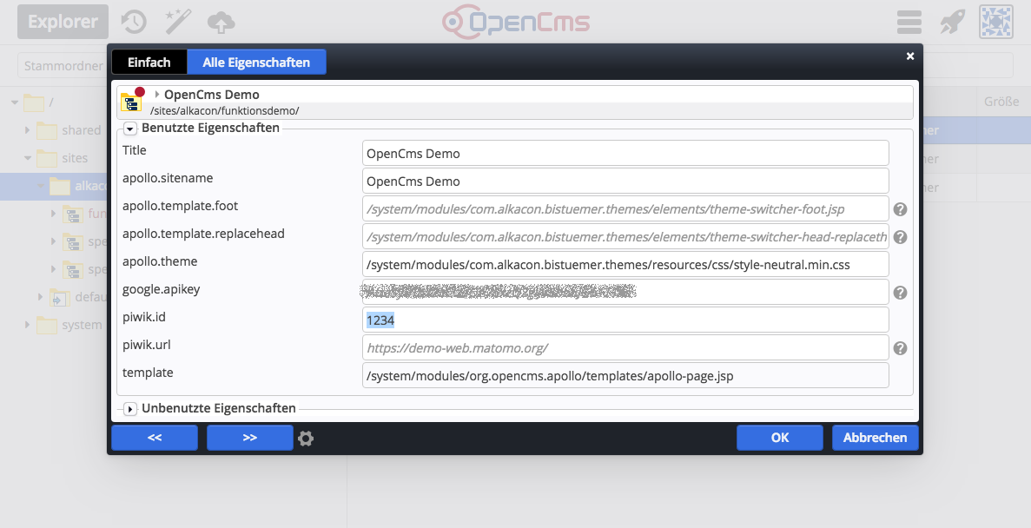The width and height of the screenshot is (1031, 528).
Task: Click help icon next to apollo.template.replacehead
Action: [901, 237]
